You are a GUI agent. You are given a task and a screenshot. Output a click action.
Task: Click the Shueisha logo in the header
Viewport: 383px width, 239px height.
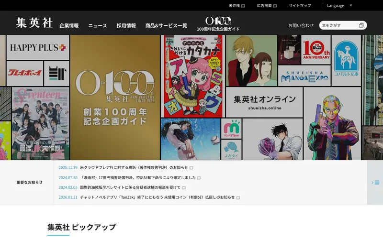coord(34,22)
